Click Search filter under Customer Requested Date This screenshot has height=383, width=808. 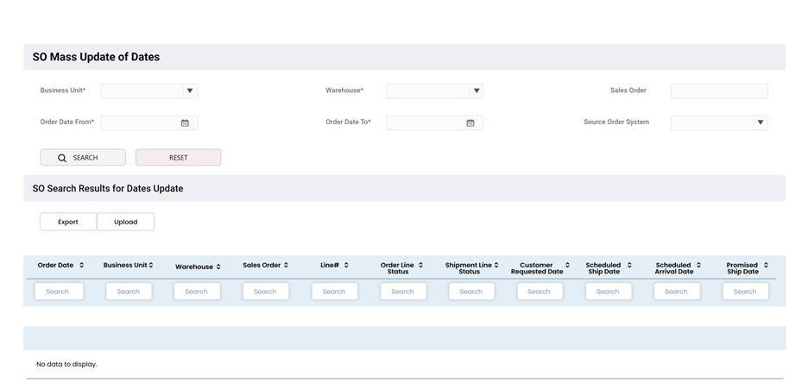coord(540,292)
